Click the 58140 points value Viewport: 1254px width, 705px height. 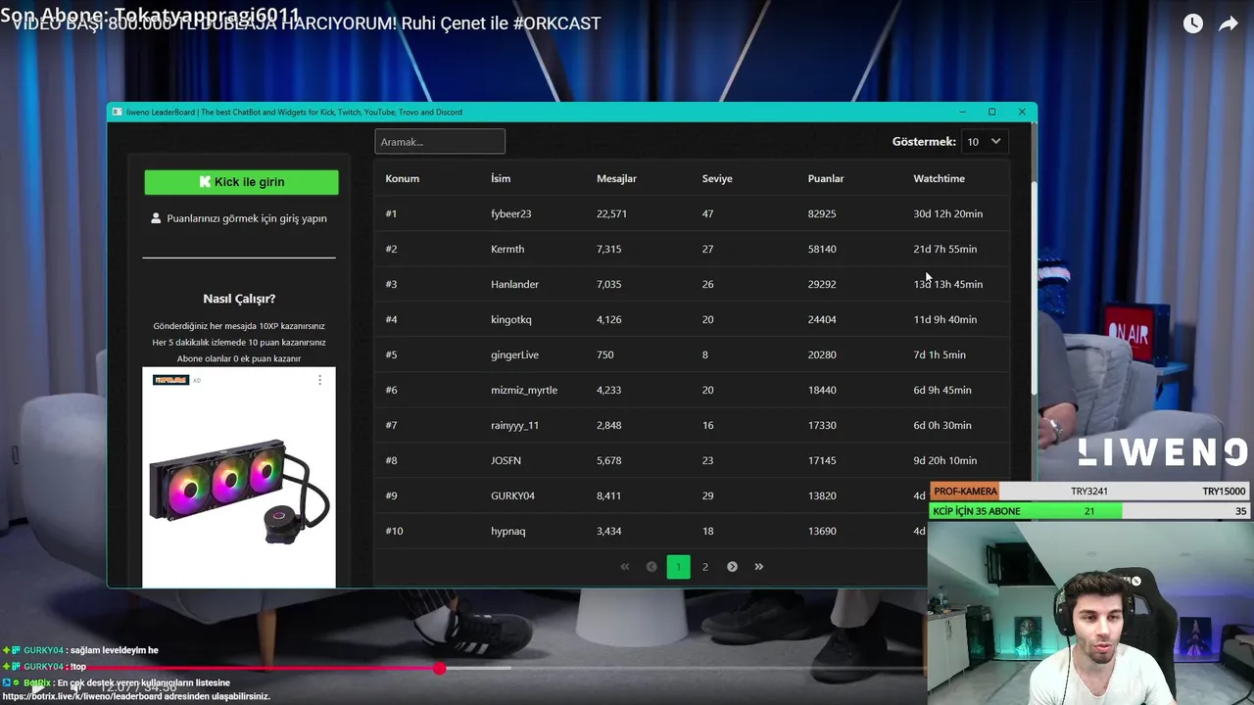coord(822,249)
